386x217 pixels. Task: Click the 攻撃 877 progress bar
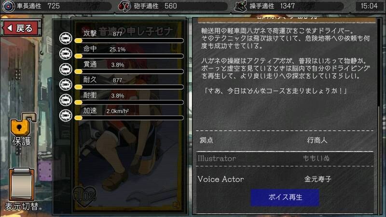pos(129,41)
